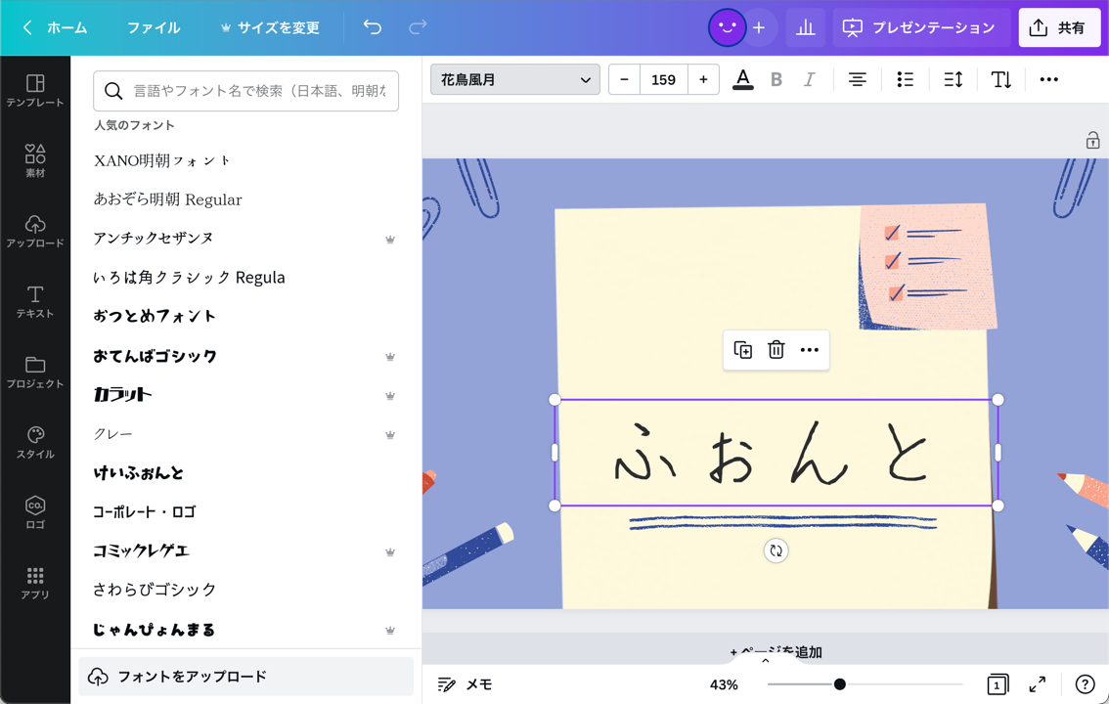Click the font search field
This screenshot has width=1109, height=704.
click(245, 91)
